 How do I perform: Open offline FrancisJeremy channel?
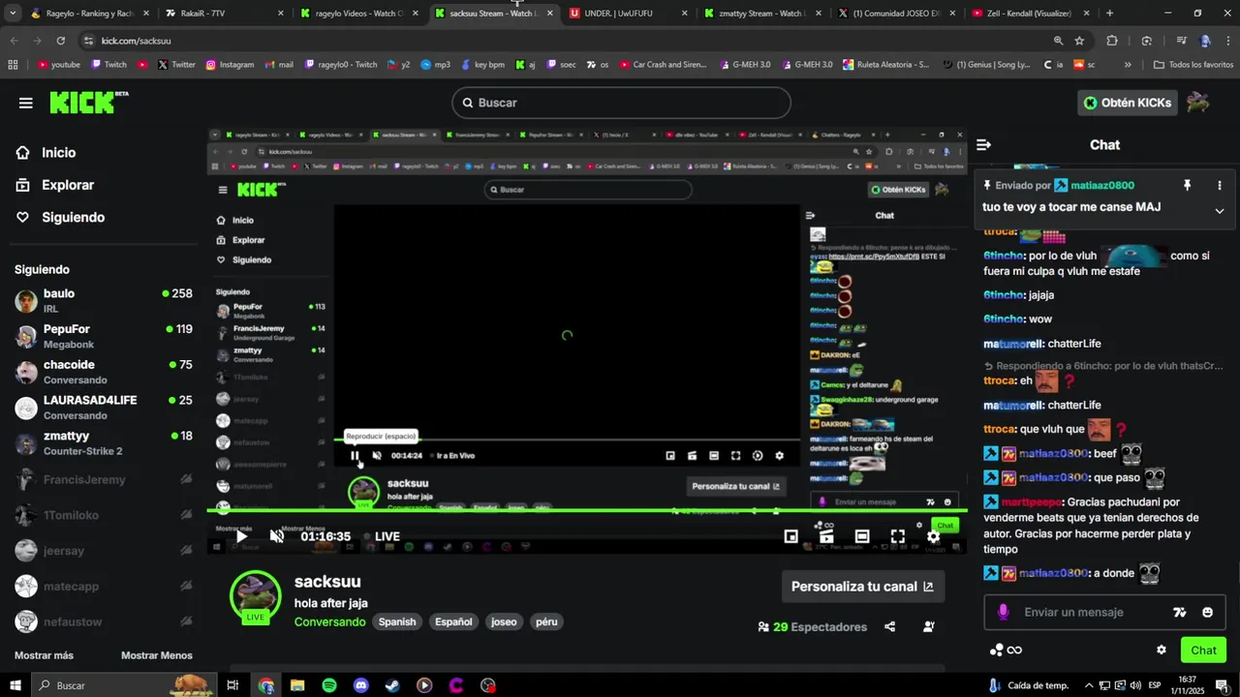pyautogui.click(x=102, y=479)
